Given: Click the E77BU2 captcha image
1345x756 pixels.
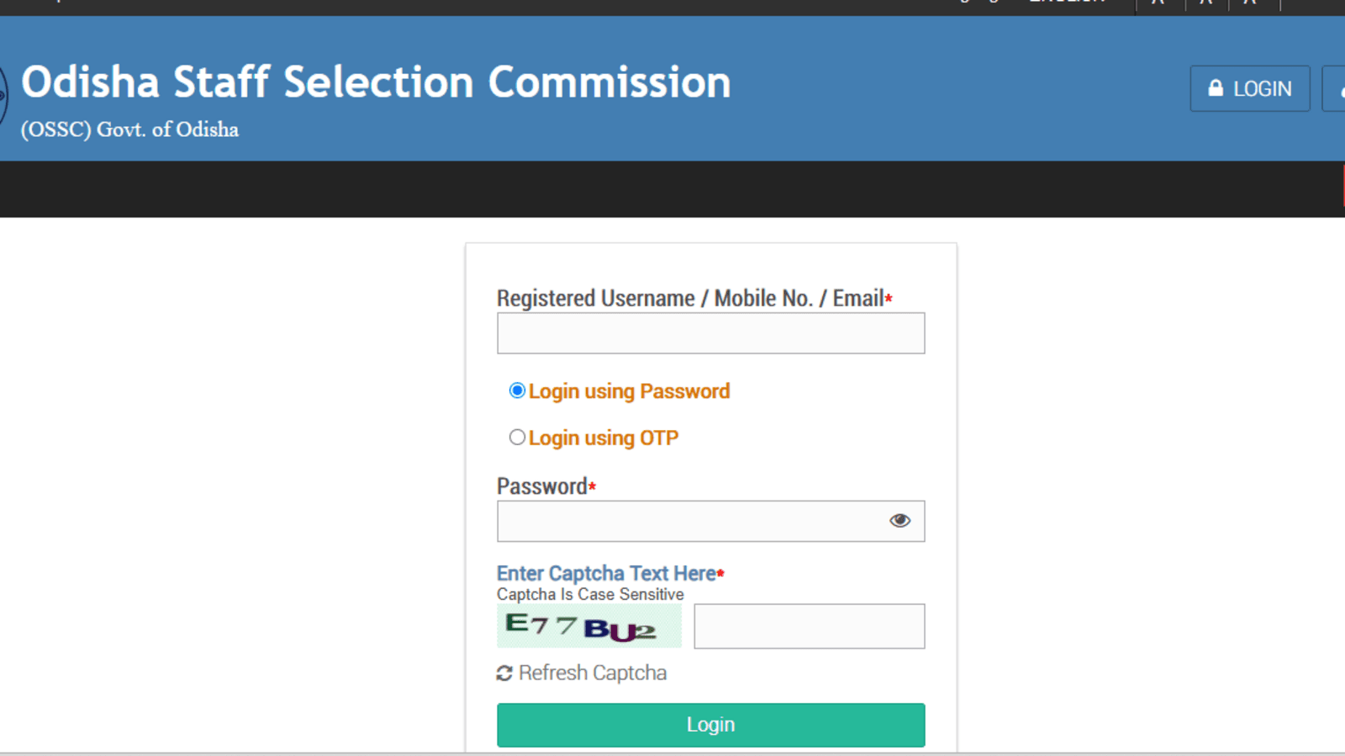Looking at the screenshot, I should coord(588,627).
